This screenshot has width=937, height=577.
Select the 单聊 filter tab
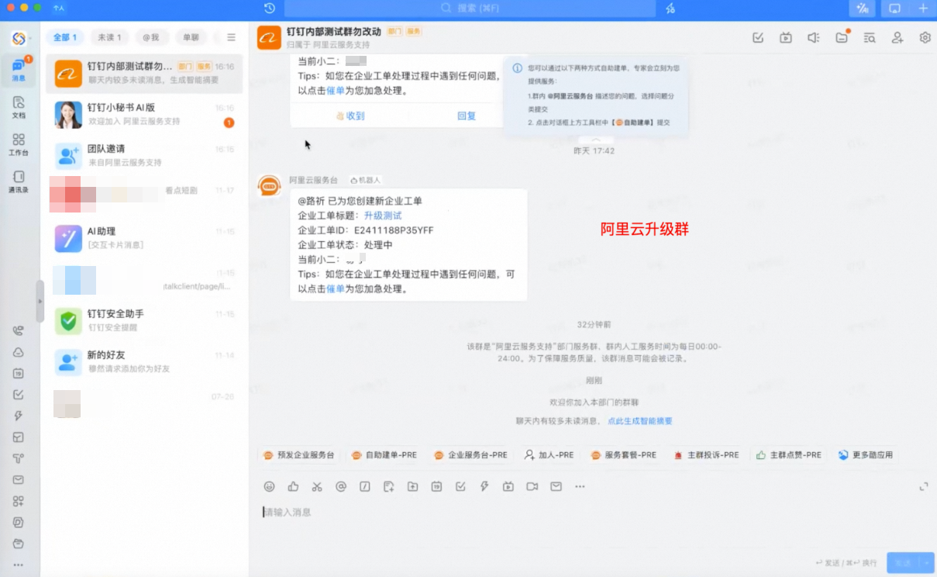point(191,37)
